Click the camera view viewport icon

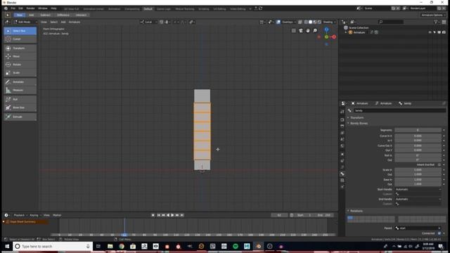[x=300, y=30]
